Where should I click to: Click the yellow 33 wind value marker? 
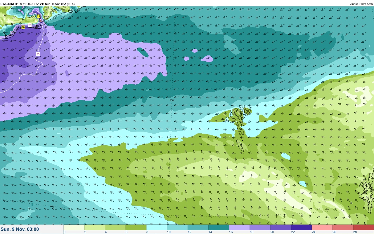[39, 16]
